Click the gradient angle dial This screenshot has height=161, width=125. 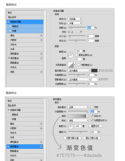click(70, 126)
